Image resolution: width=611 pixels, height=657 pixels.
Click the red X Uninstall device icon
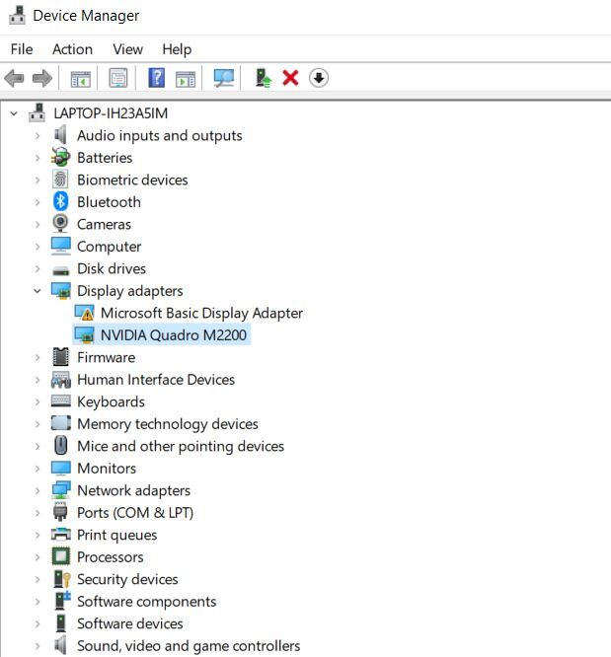click(x=290, y=78)
